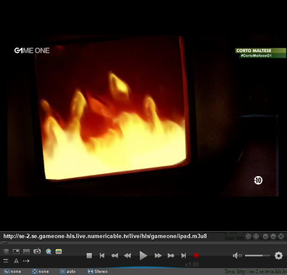Take a snapshot with the camera icon
Image resolution: width=287 pixels, height=275 pixels.
(x=37, y=251)
